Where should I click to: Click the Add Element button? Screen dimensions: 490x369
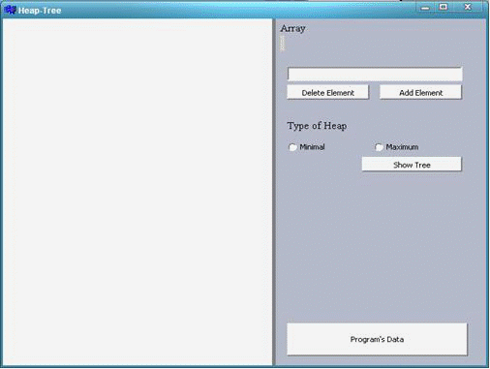click(x=420, y=93)
